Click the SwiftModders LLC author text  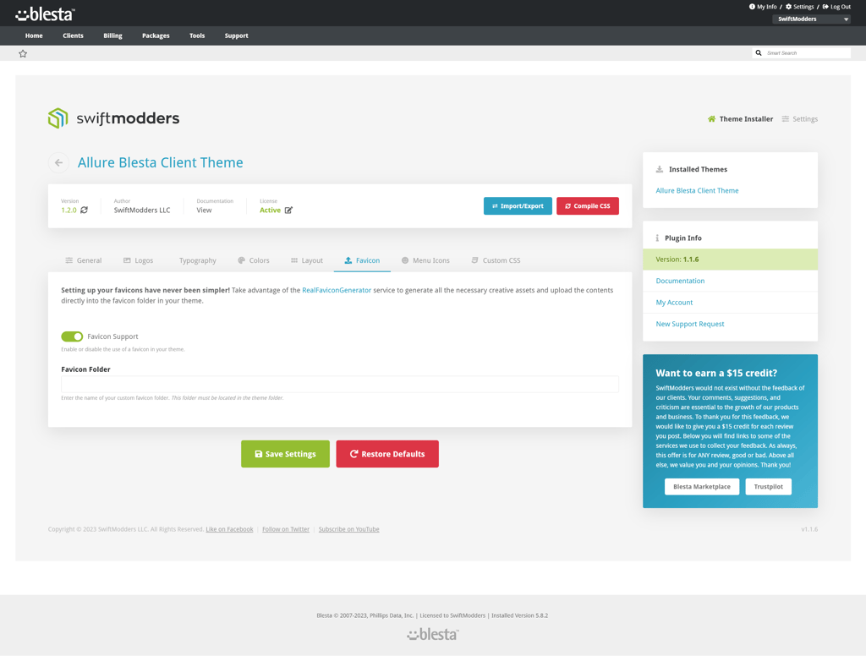(x=142, y=210)
